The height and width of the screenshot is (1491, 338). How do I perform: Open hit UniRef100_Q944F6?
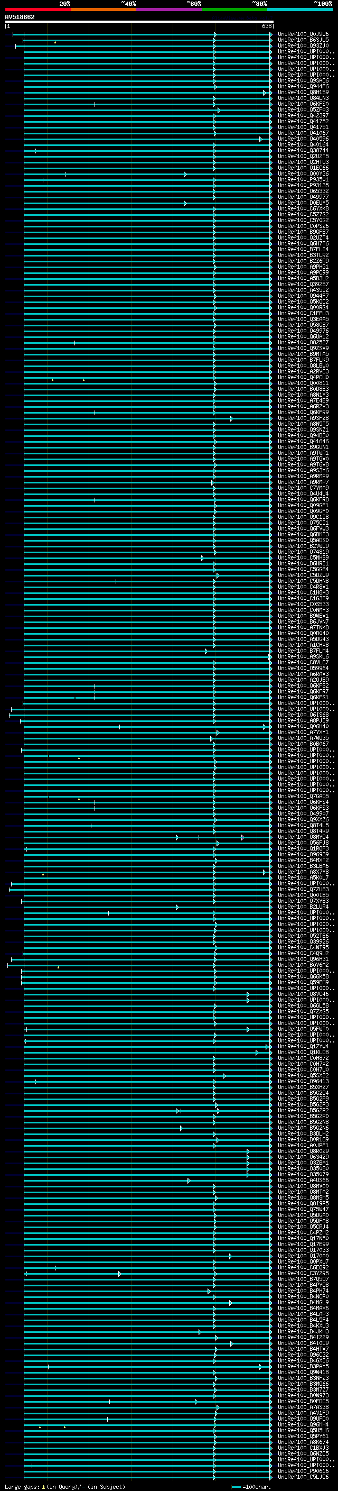(x=303, y=86)
